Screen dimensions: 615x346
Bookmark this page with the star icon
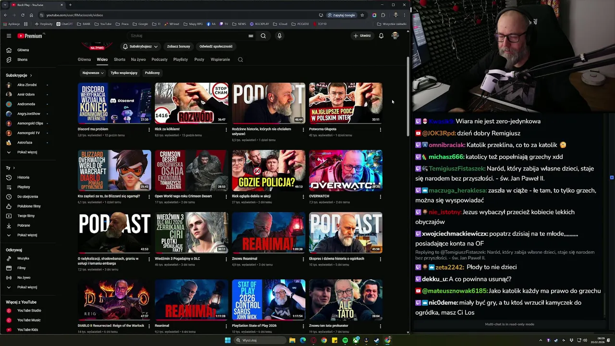click(362, 15)
